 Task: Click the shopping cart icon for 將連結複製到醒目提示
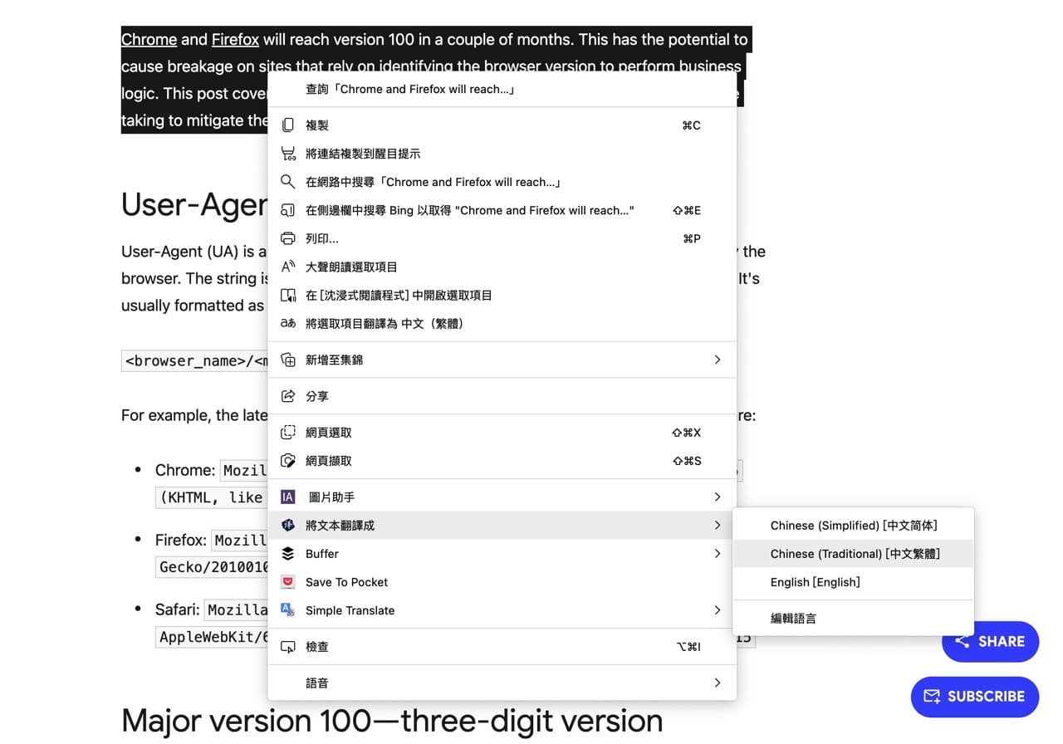(288, 154)
